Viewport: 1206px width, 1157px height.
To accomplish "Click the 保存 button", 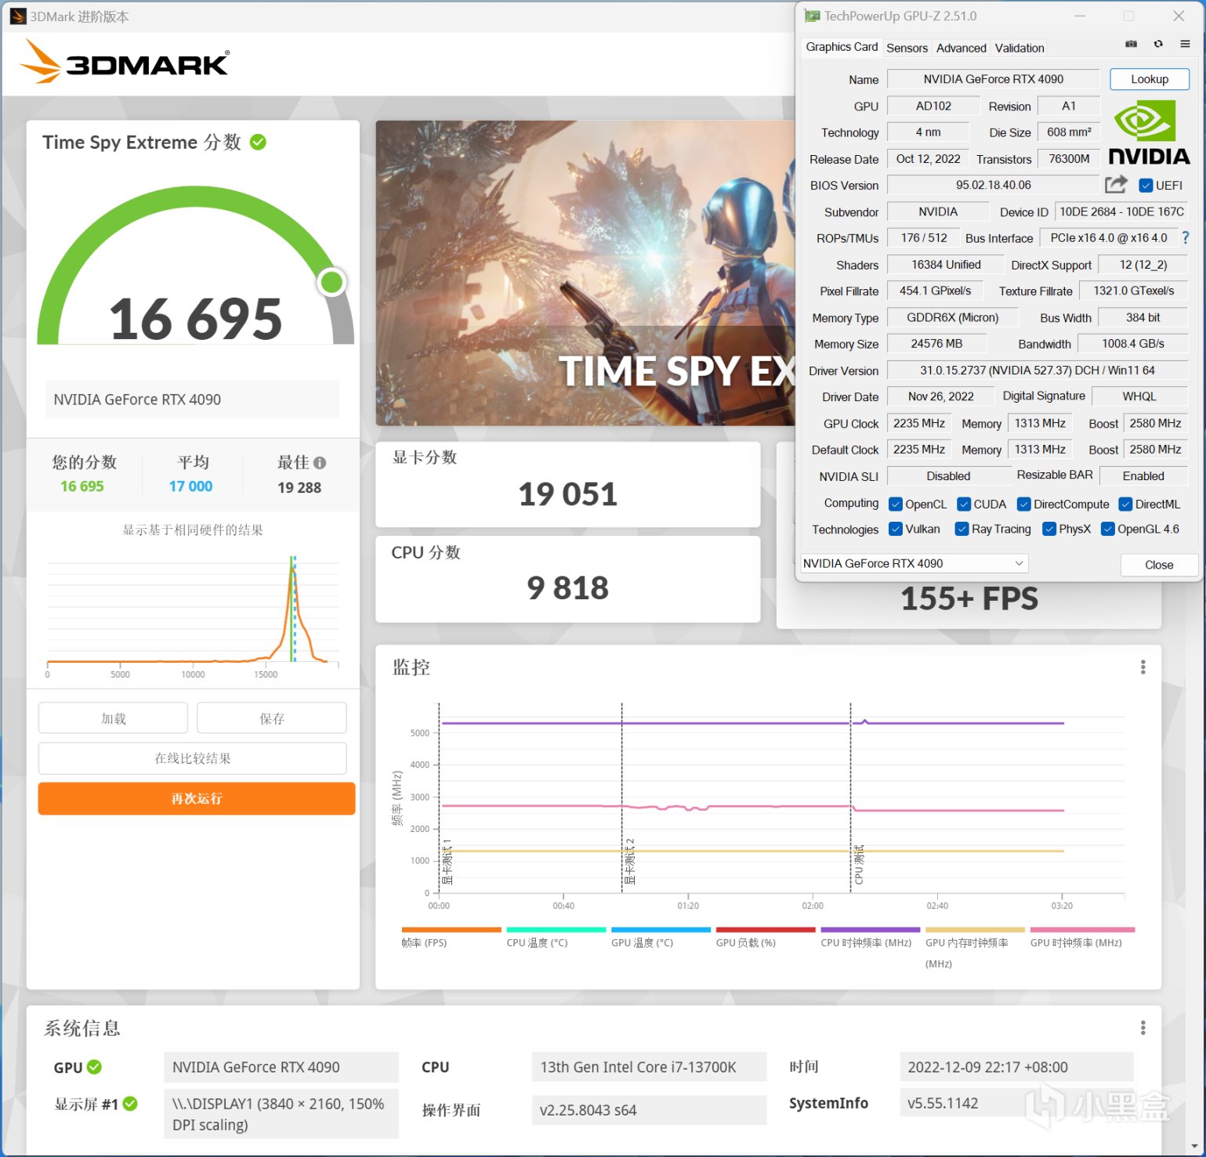I will click(272, 718).
